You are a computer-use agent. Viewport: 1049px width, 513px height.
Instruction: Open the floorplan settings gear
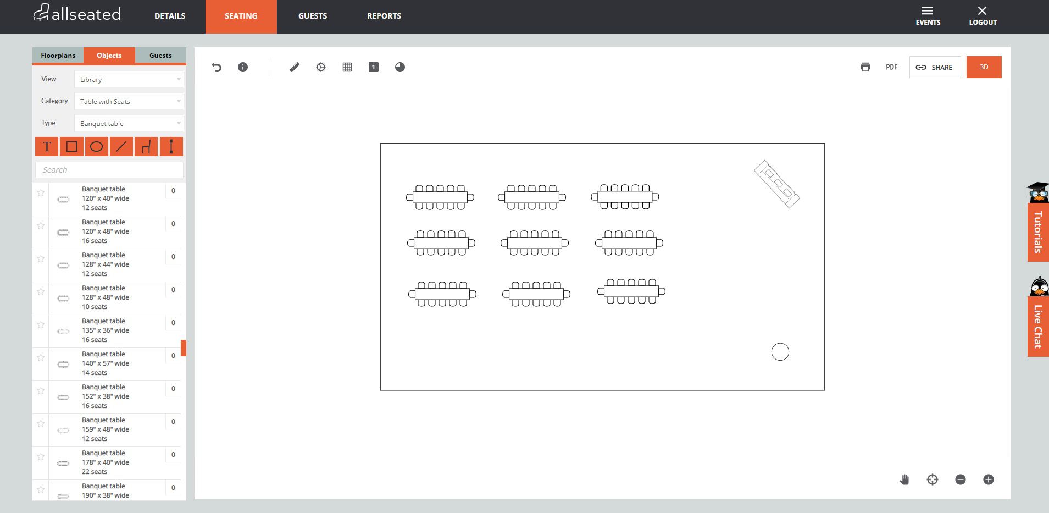[321, 67]
